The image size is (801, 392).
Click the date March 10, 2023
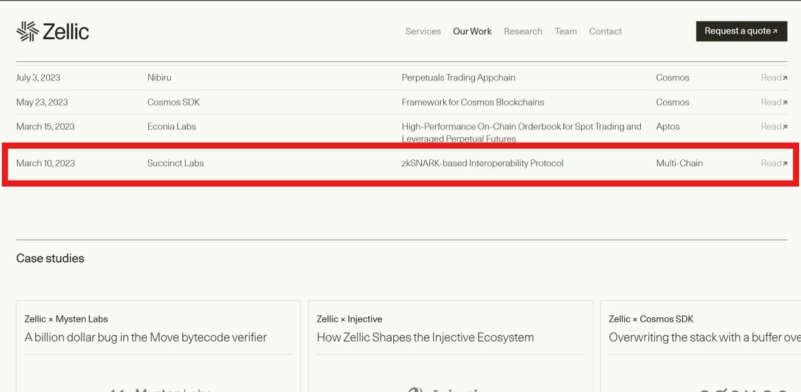pyautogui.click(x=45, y=163)
